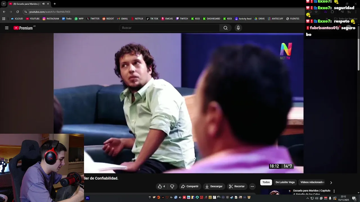360x202 pixels.
Task: Reload the current page
Action: click(x=17, y=12)
